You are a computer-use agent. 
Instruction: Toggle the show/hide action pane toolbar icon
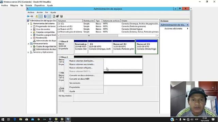coord(49,16)
